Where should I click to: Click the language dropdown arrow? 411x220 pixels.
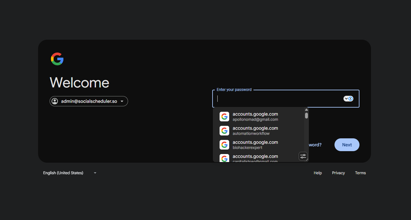(95, 173)
